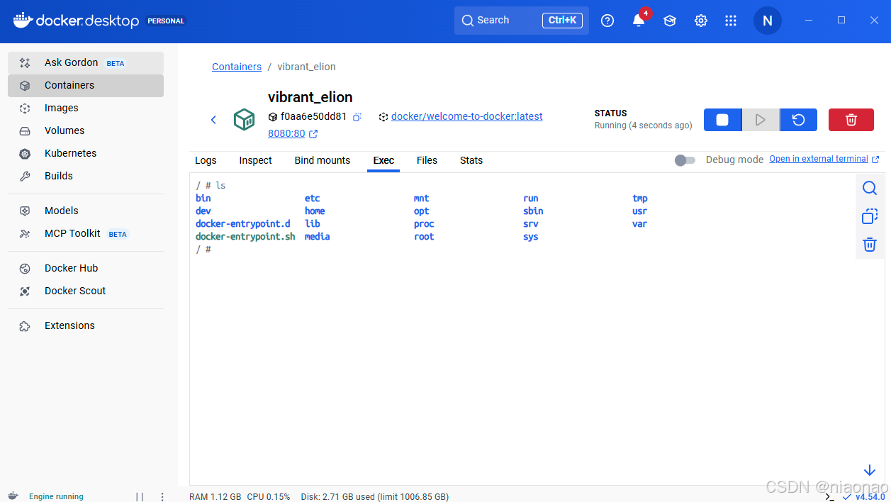Pause the Docker engine in the status bar
This screenshot has height=502, width=891.
140,497
